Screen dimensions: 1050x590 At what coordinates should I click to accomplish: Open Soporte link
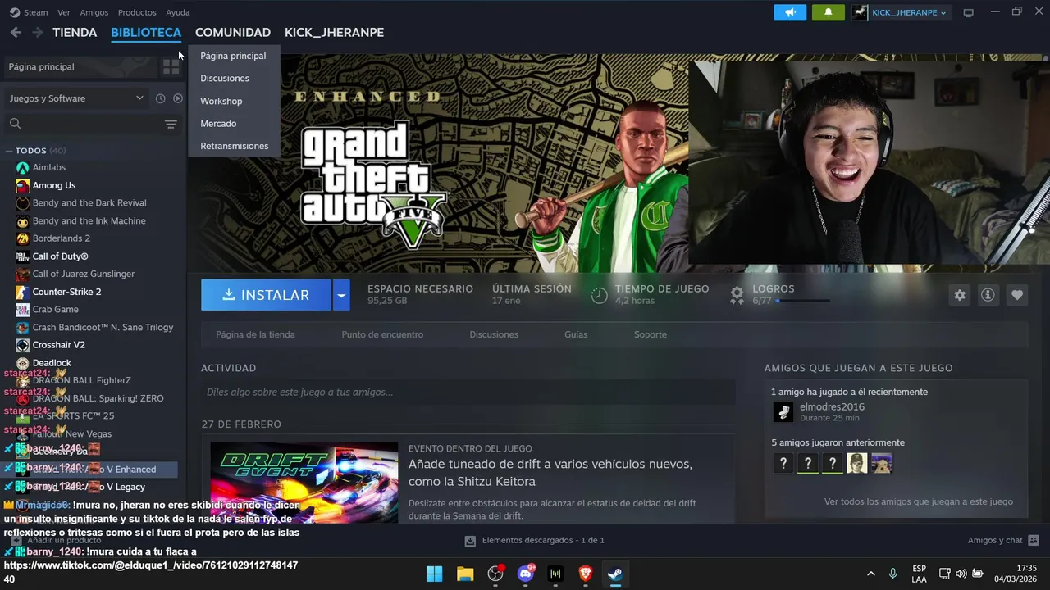pos(651,334)
